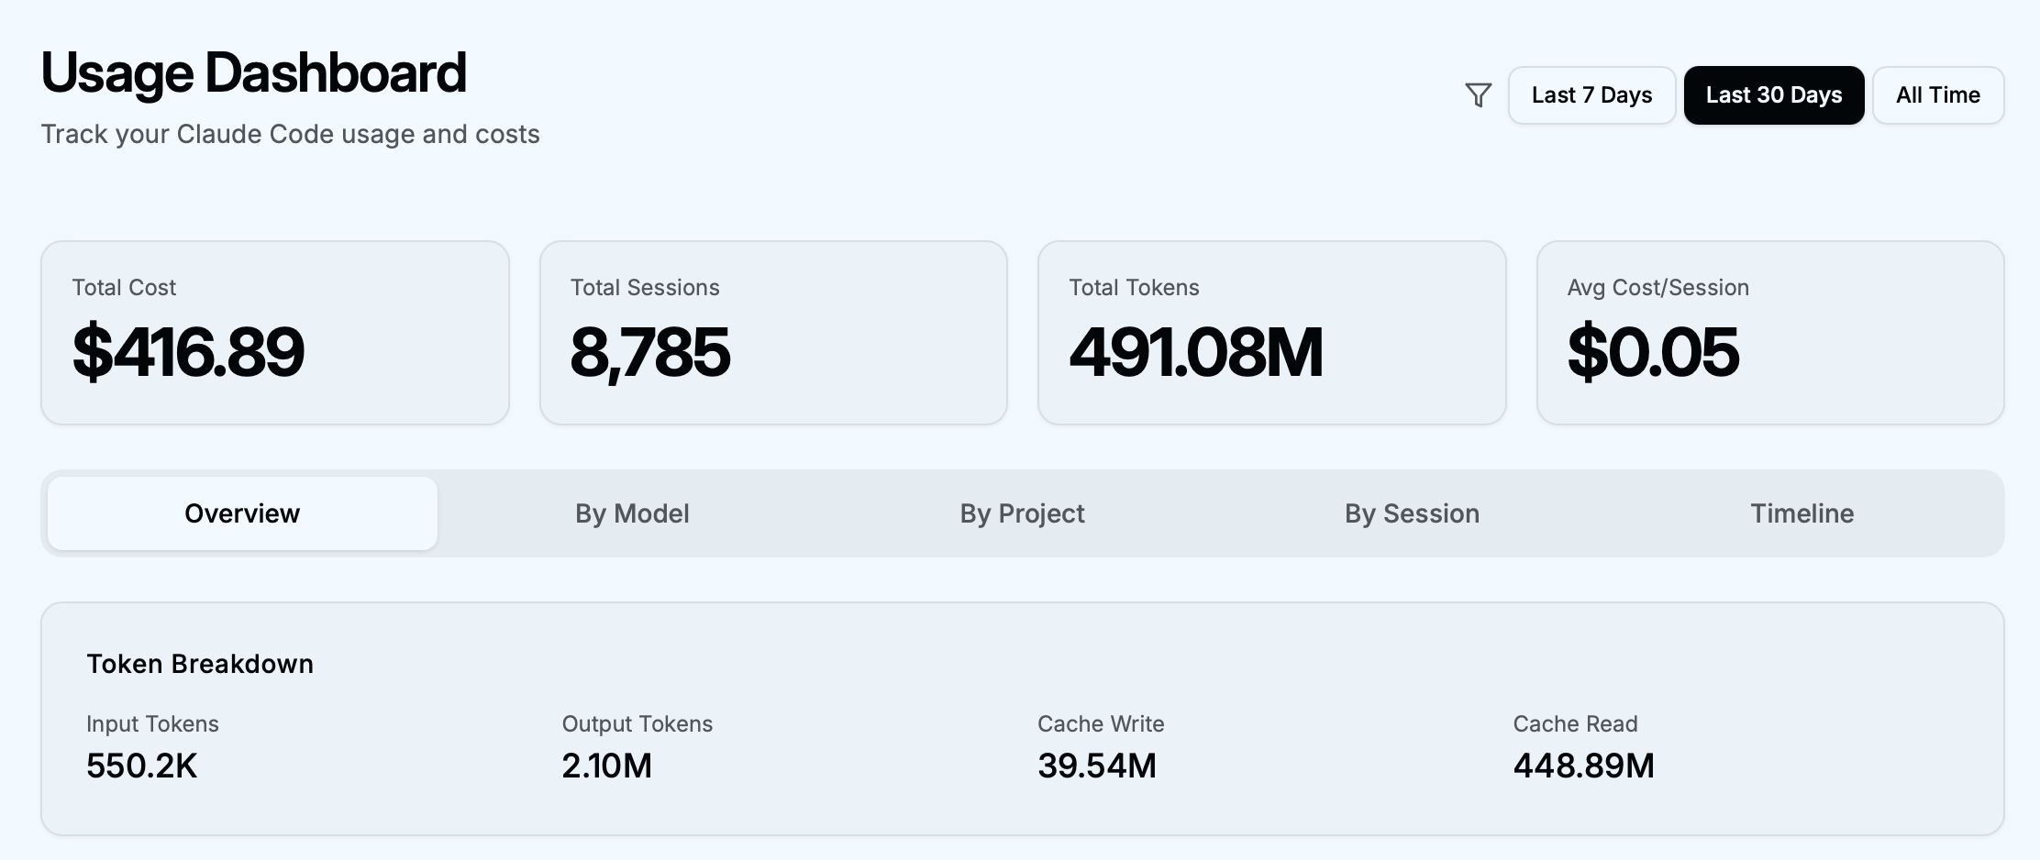Switch to the Last 30 Days range
The image size is (2040, 860).
(1773, 95)
